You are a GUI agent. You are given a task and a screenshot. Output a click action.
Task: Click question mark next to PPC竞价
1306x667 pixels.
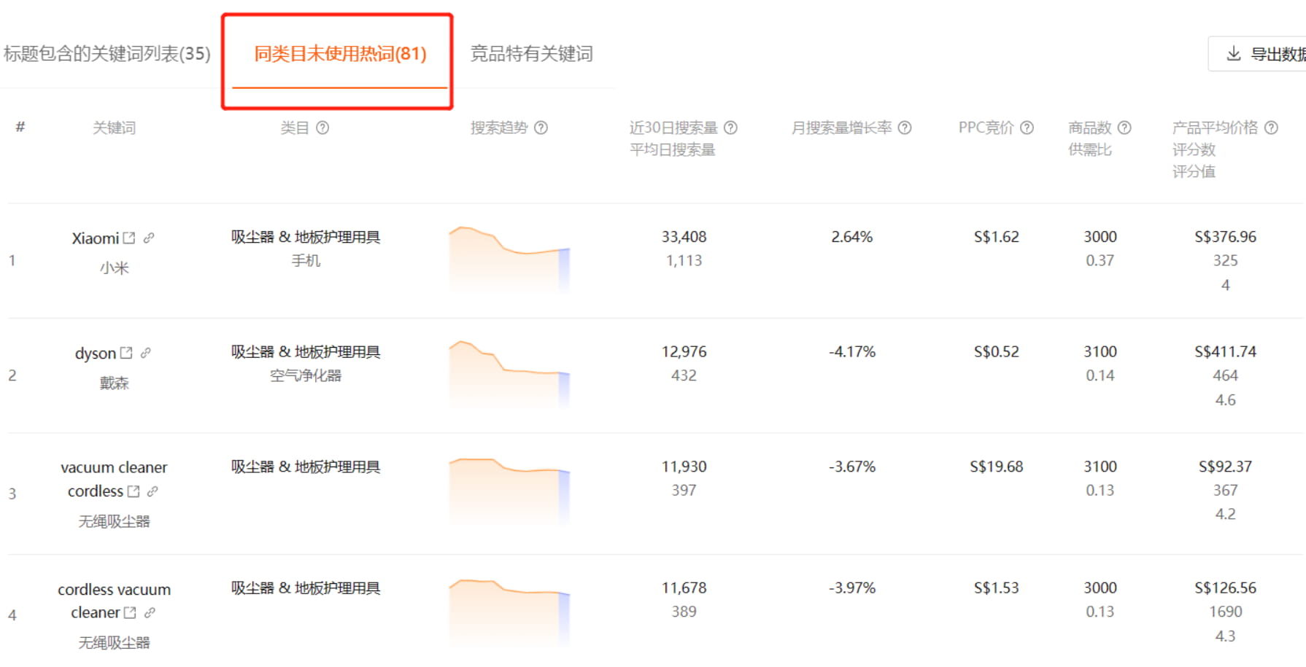1028,128
